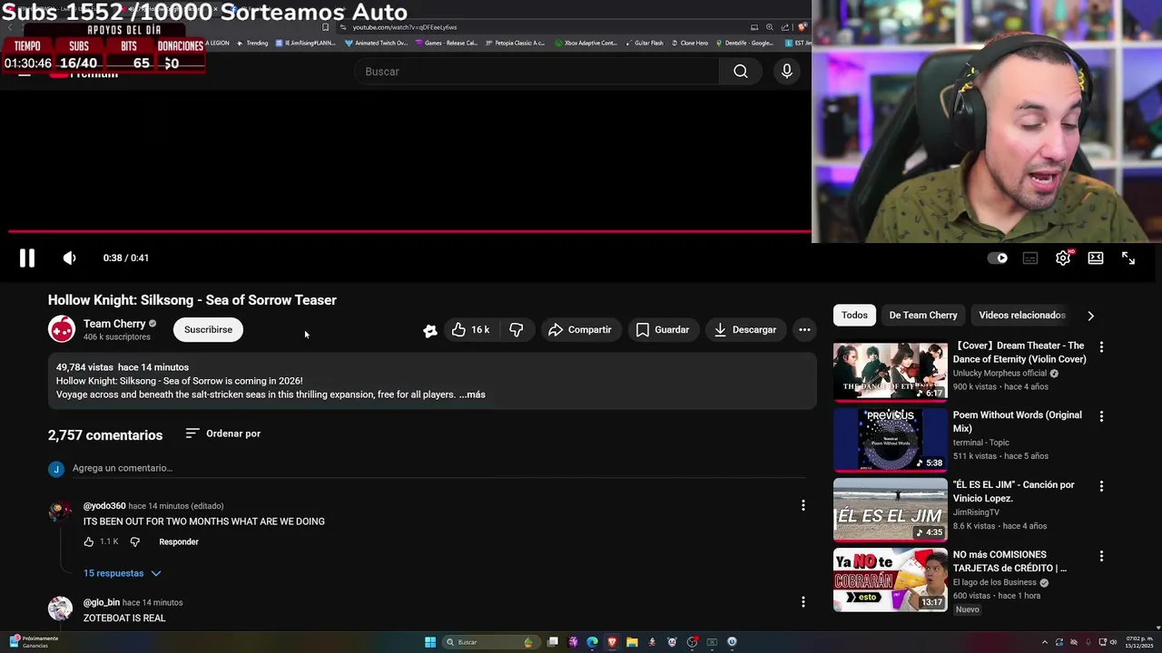Viewport: 1162px width, 653px height.
Task: Click the Compartir share button
Action: [580, 329]
